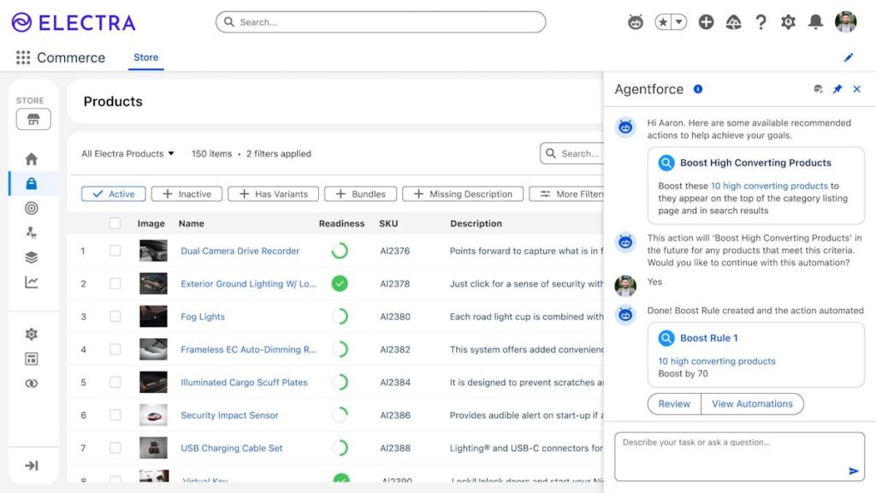The height and width of the screenshot is (493, 876).
Task: Open the global create plus icon
Action: 706,22
